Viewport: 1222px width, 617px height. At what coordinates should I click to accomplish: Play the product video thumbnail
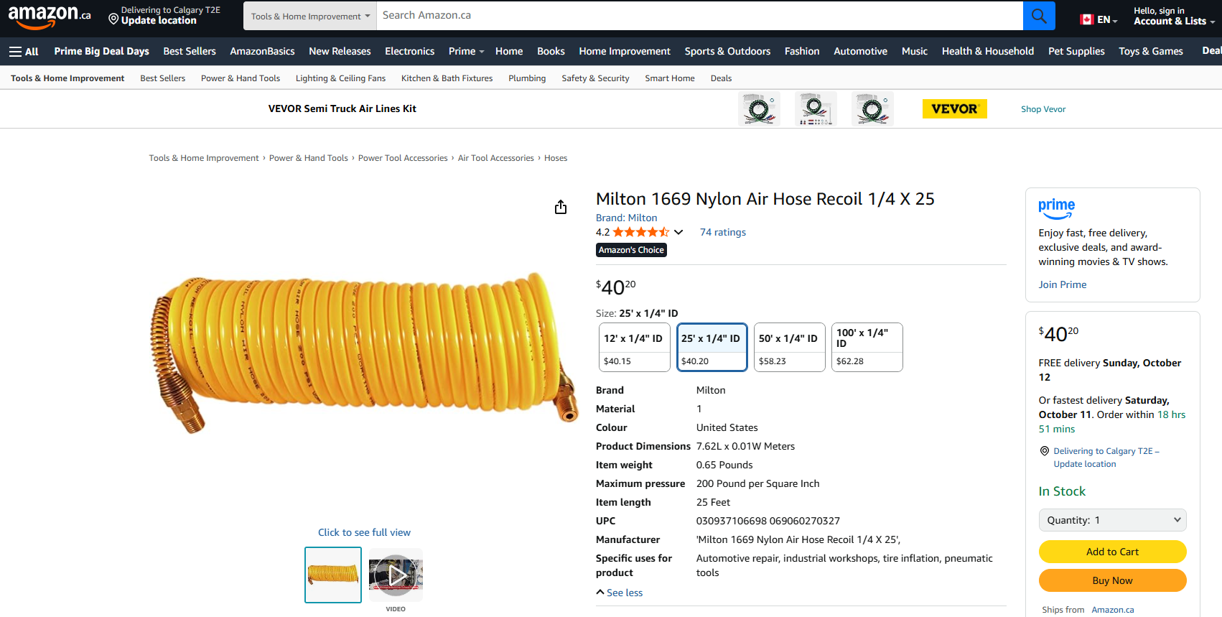396,575
